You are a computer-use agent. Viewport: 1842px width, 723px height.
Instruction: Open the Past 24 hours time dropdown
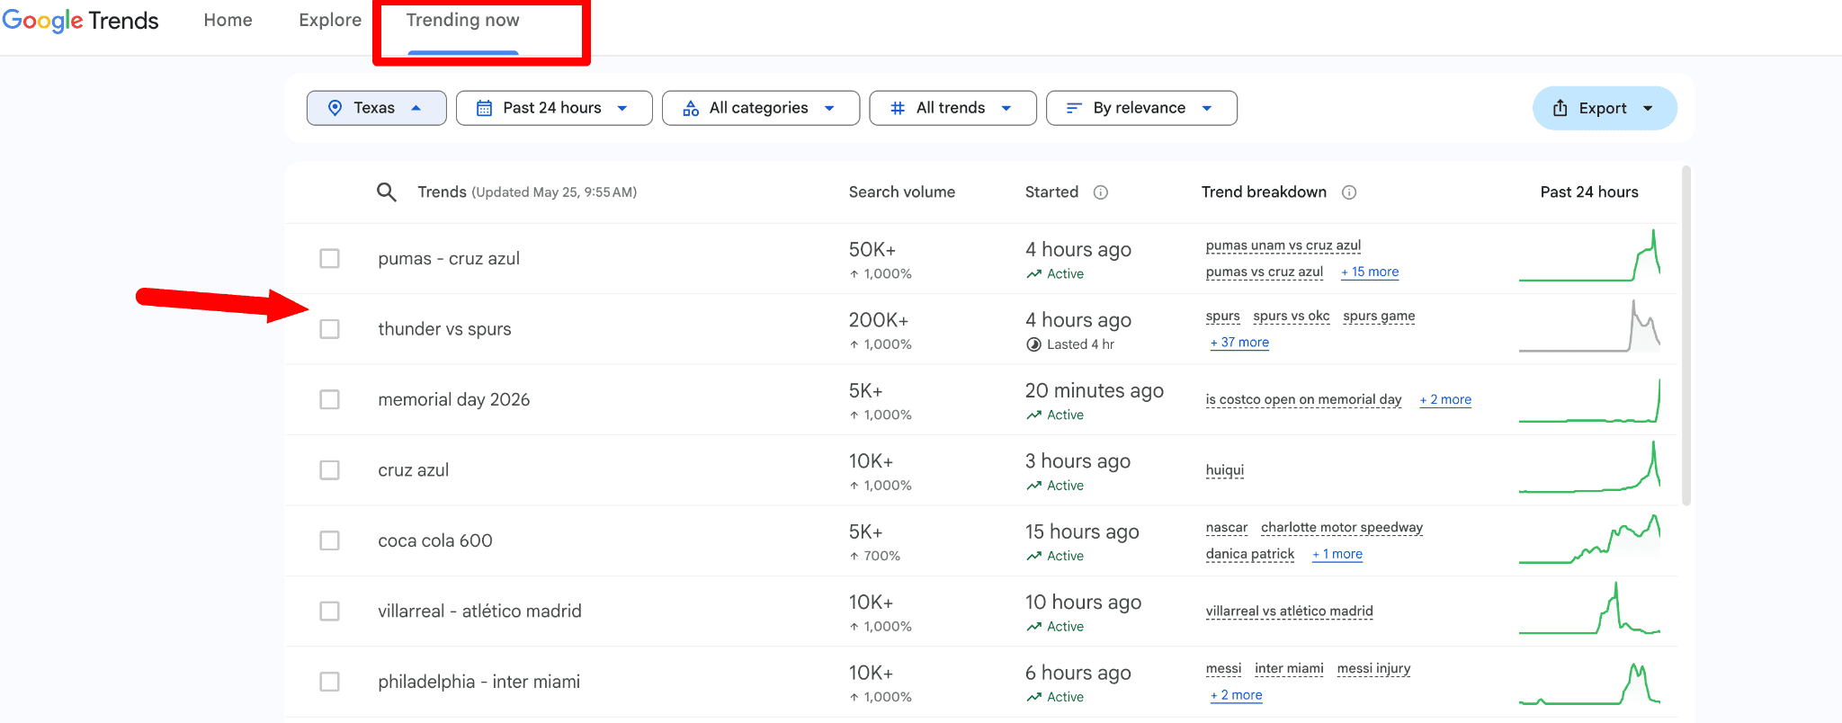(554, 108)
